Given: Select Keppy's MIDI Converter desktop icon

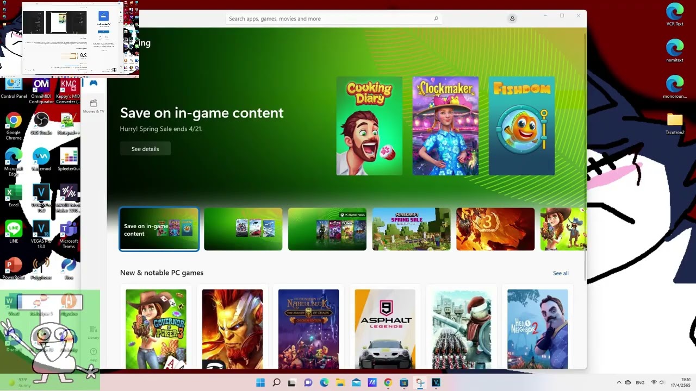Looking at the screenshot, I should click(x=69, y=91).
